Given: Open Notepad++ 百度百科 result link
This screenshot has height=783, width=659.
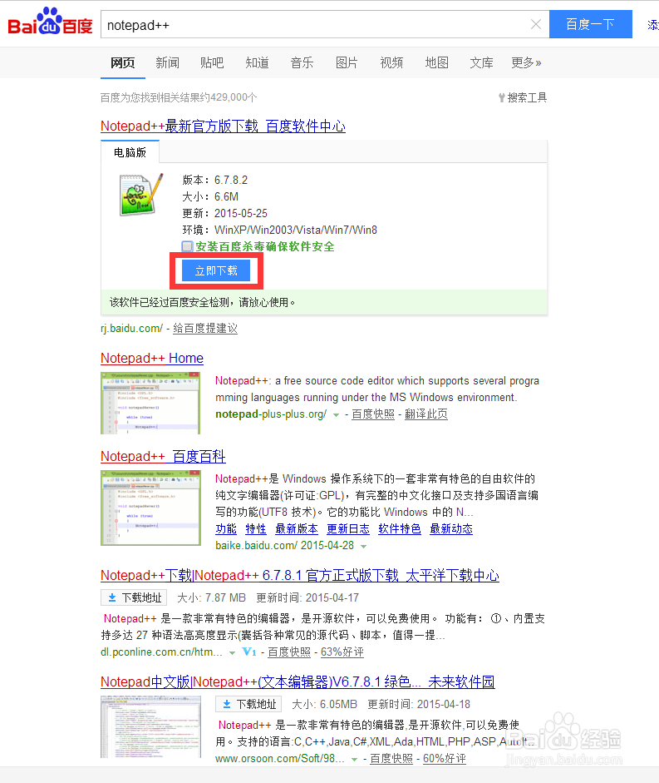Looking at the screenshot, I should tap(163, 457).
